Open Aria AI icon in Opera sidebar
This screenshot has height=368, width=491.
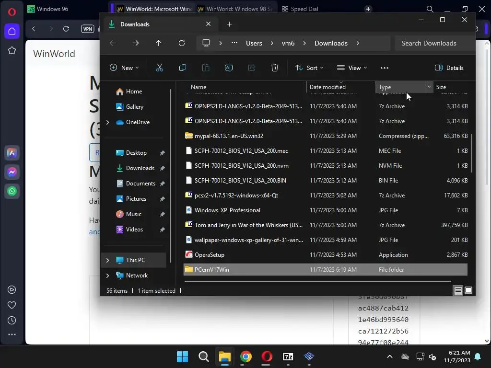tap(12, 153)
